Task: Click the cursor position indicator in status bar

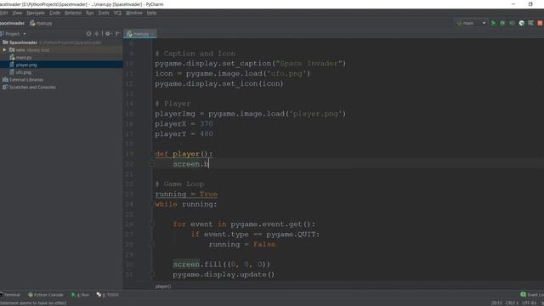Action: click(x=496, y=303)
